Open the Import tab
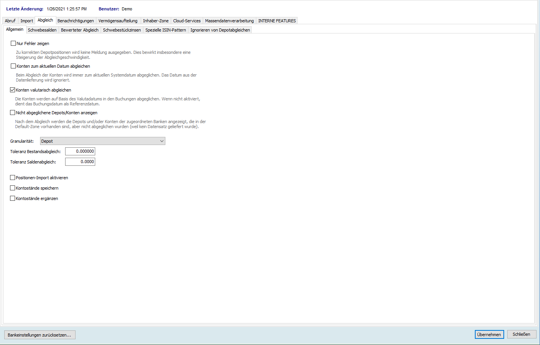 pyautogui.click(x=27, y=21)
